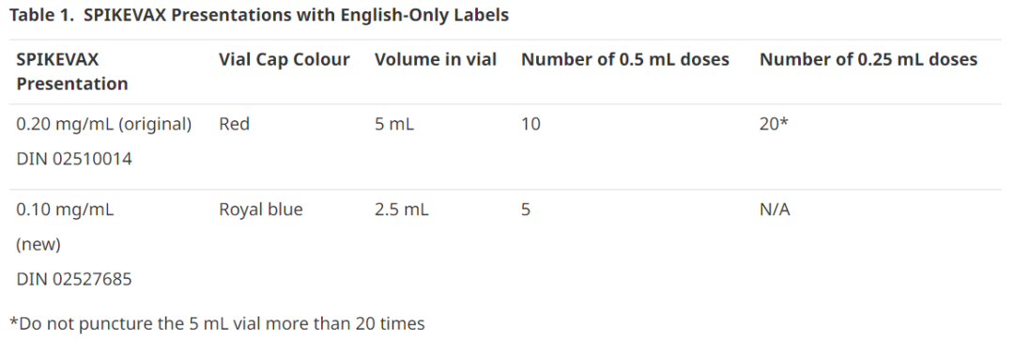Viewport: 1014px width, 340px height.
Task: Click the 2.5 mL volume cell
Action: click(402, 210)
